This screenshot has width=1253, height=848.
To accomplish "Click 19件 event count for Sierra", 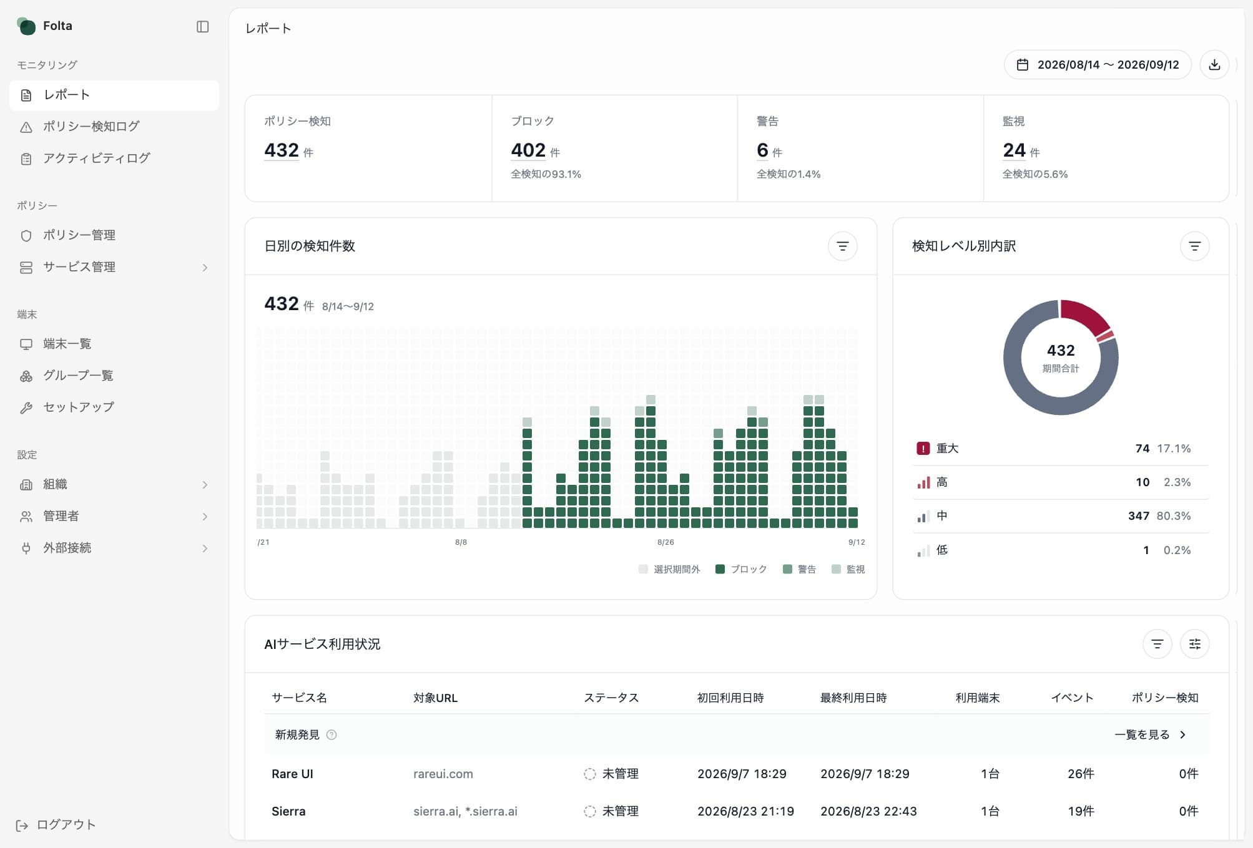I will pos(1081,812).
